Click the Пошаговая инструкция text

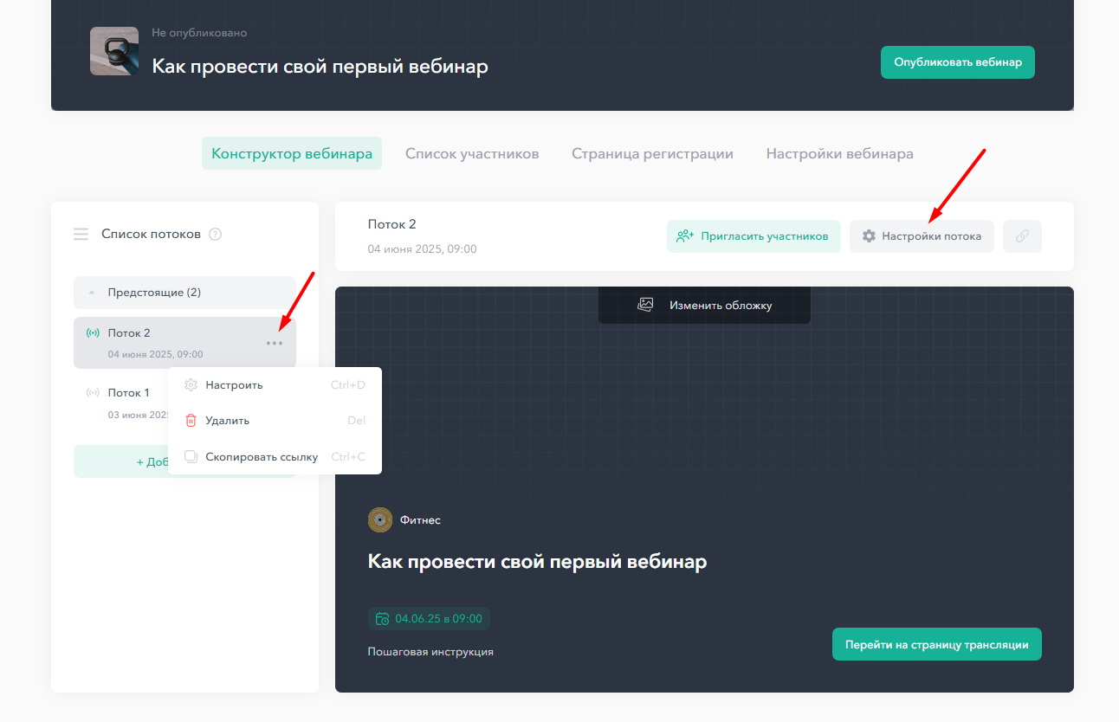point(430,652)
